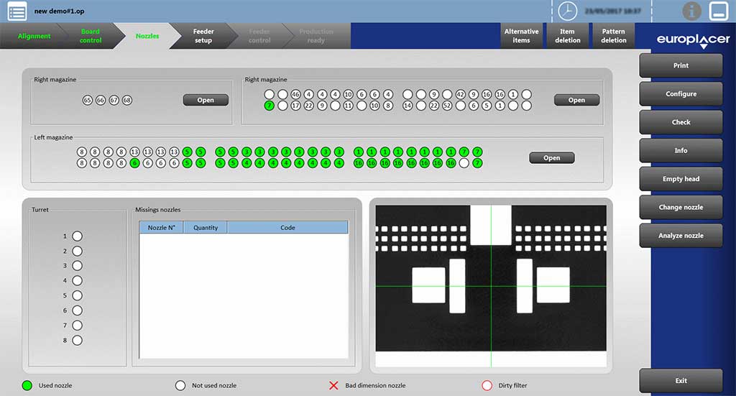The width and height of the screenshot is (736, 396).
Task: Open the Alternative items menu
Action: pyautogui.click(x=521, y=36)
